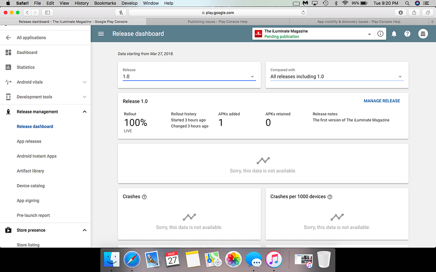Open Photos app from the dock

234,259
